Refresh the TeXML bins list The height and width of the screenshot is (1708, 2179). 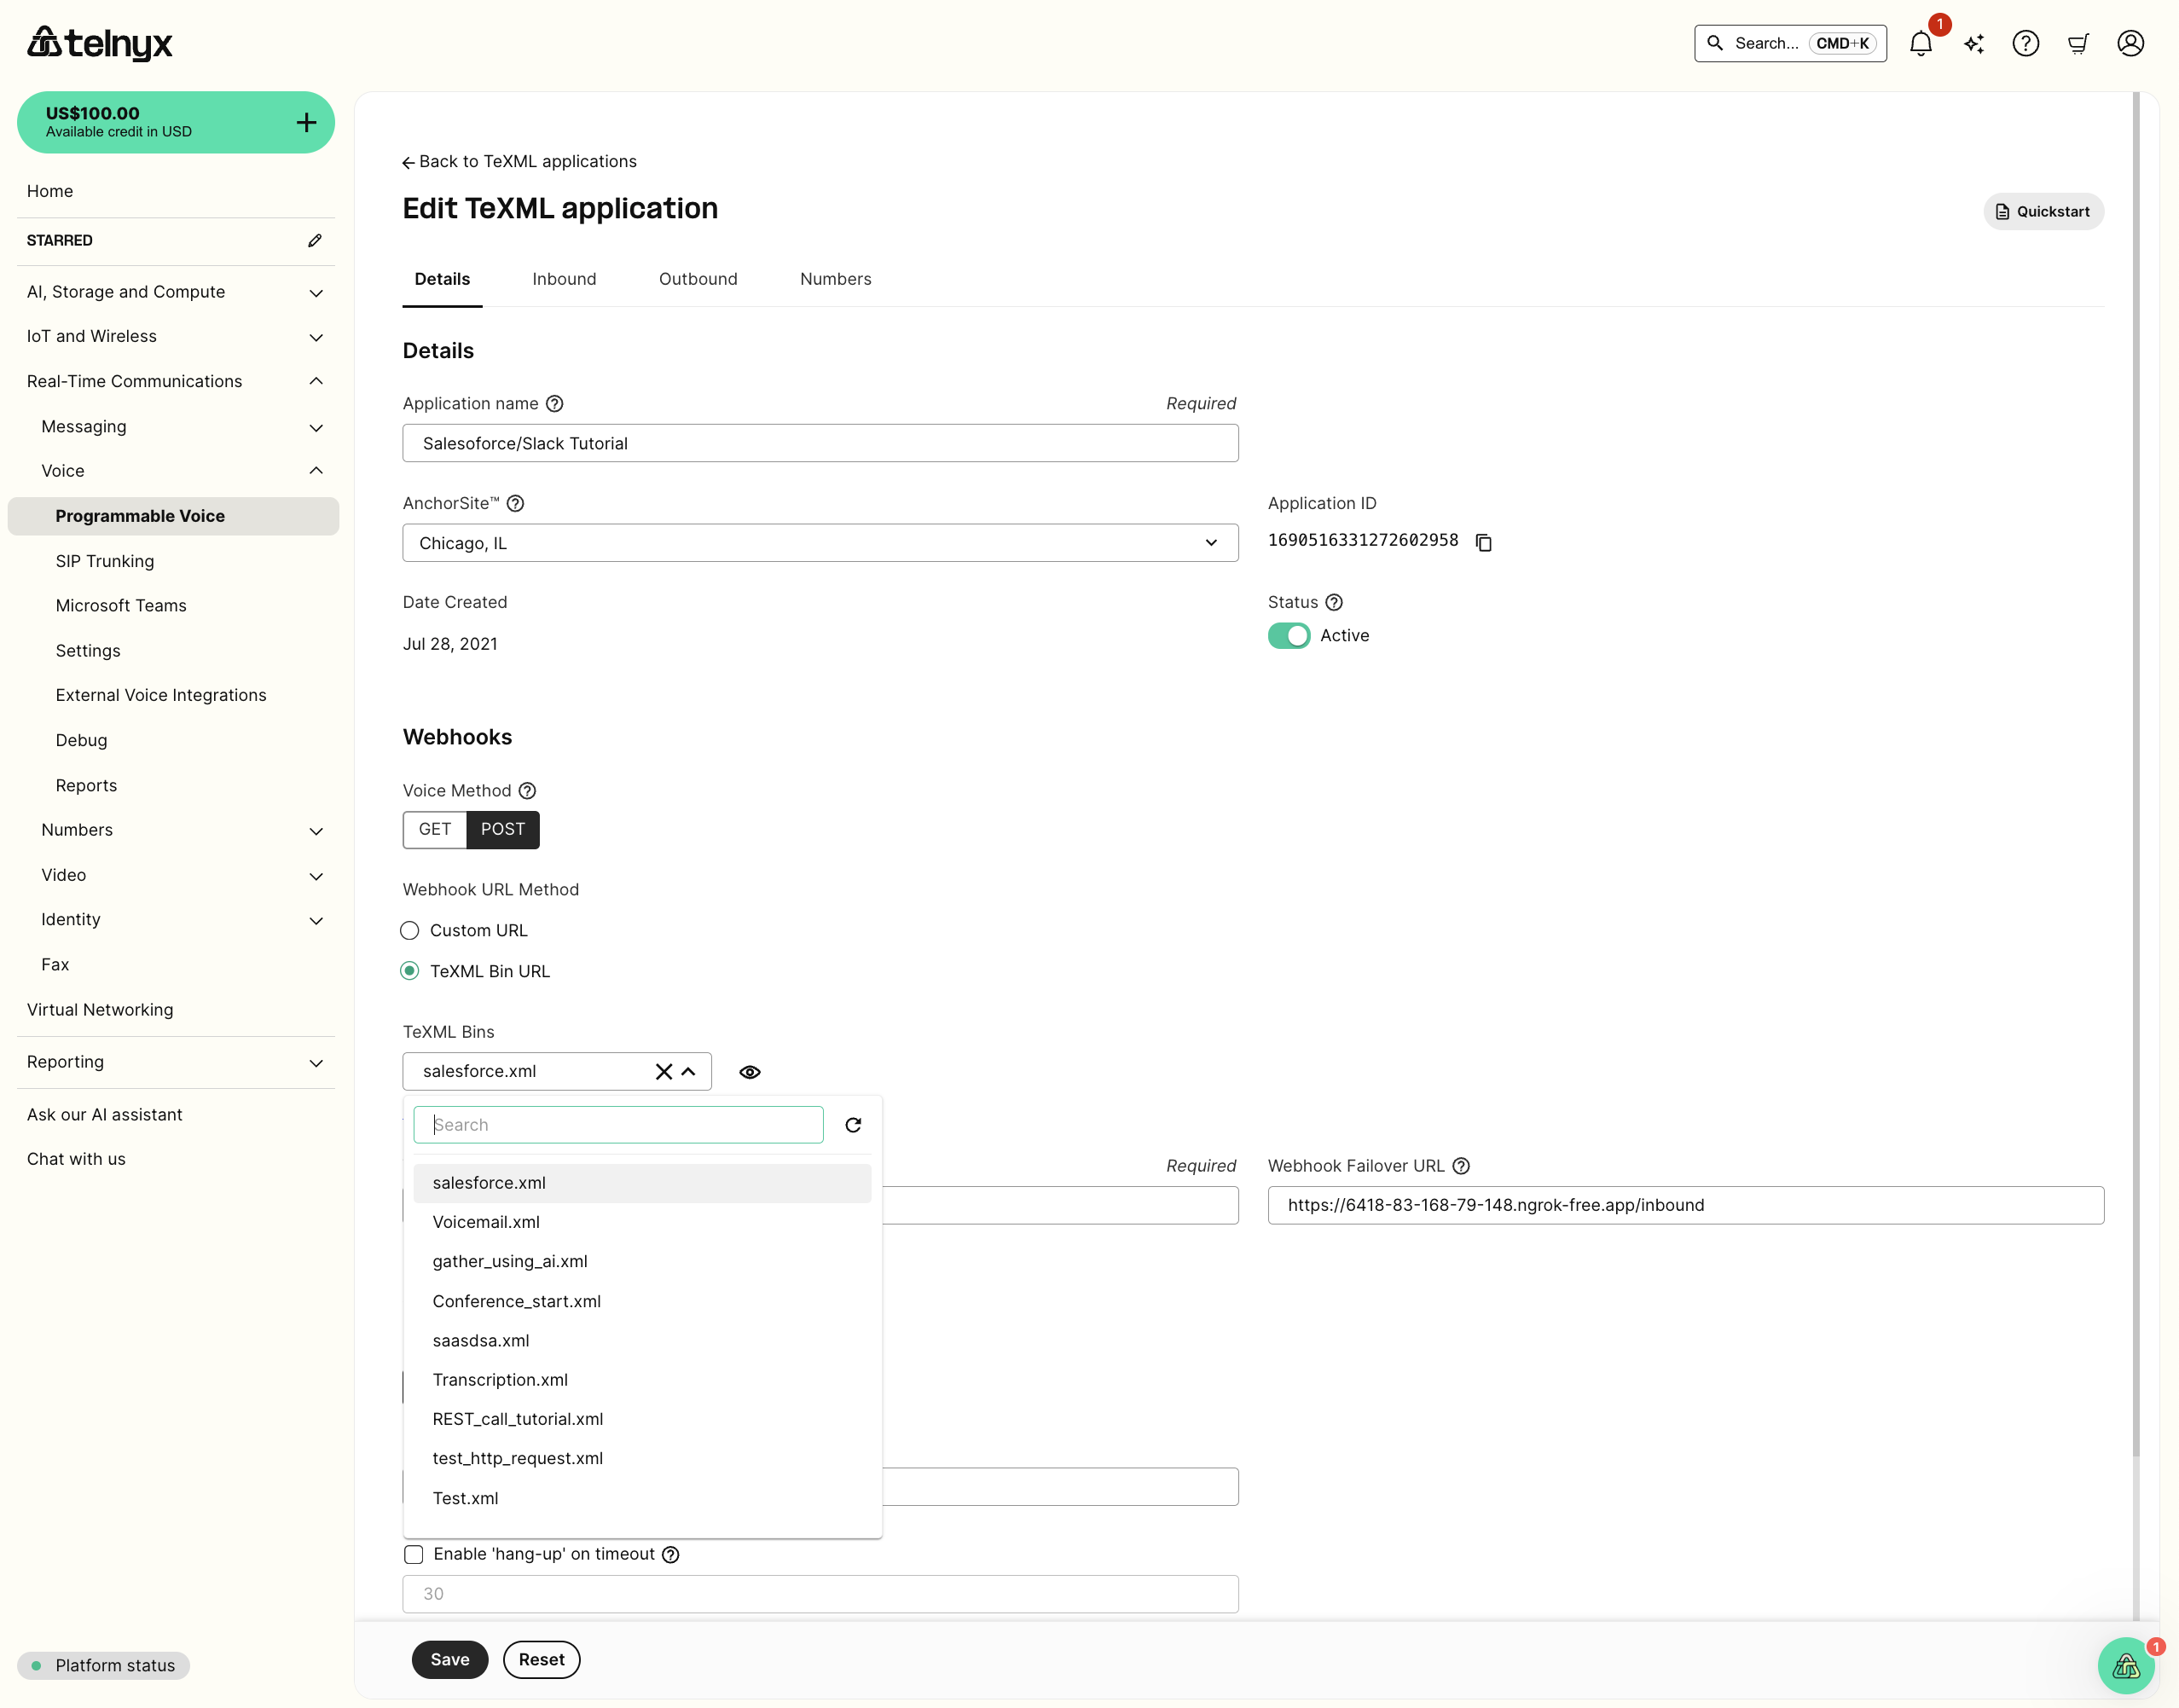[x=853, y=1124]
